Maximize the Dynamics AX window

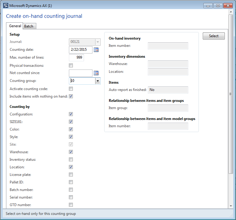tap(218, 6)
